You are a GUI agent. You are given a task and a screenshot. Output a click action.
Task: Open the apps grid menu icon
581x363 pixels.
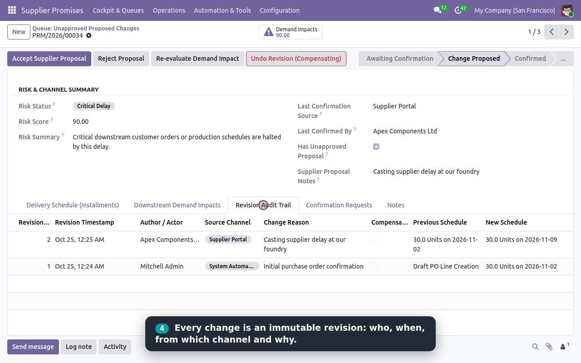(x=12, y=10)
